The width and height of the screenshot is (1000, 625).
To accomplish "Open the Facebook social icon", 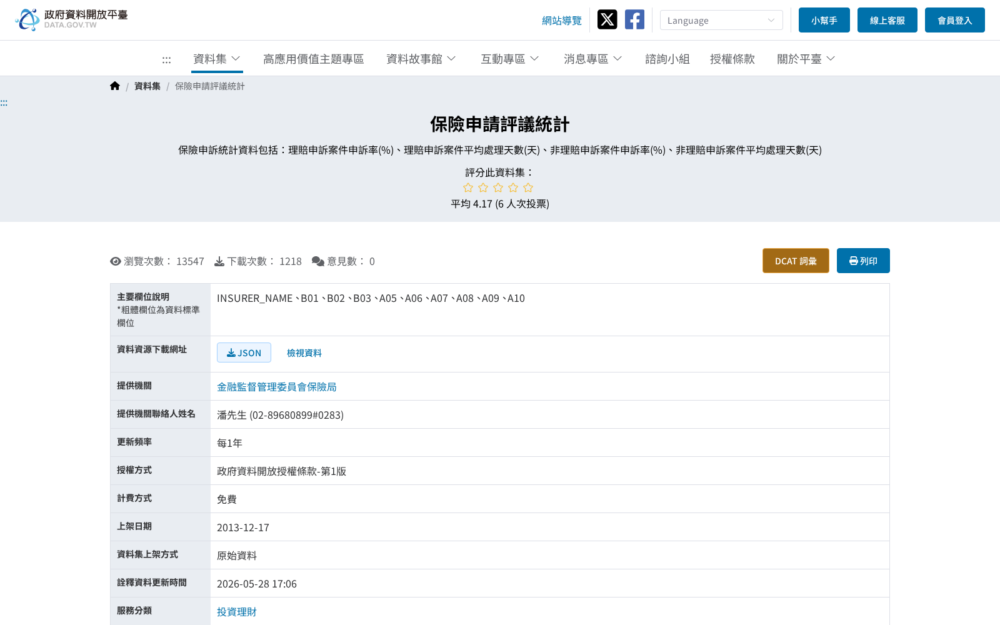I will pos(634,19).
